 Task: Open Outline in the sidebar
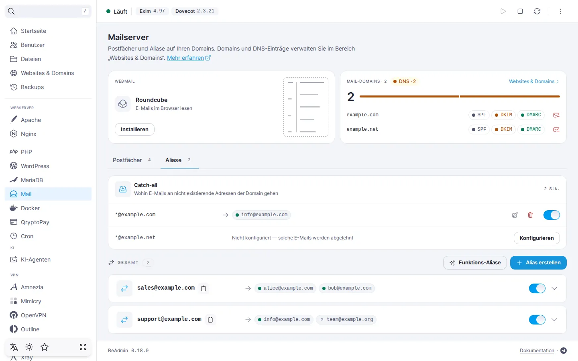tap(48, 329)
